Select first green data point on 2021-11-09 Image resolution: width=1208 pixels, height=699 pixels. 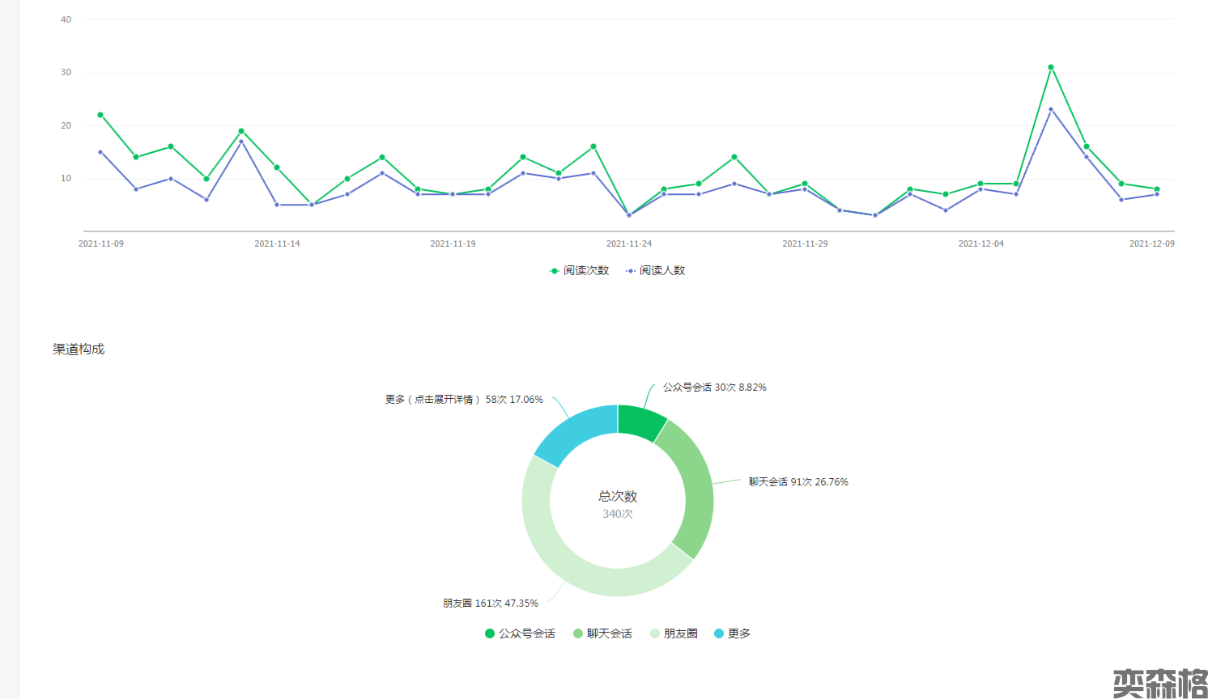(100, 115)
